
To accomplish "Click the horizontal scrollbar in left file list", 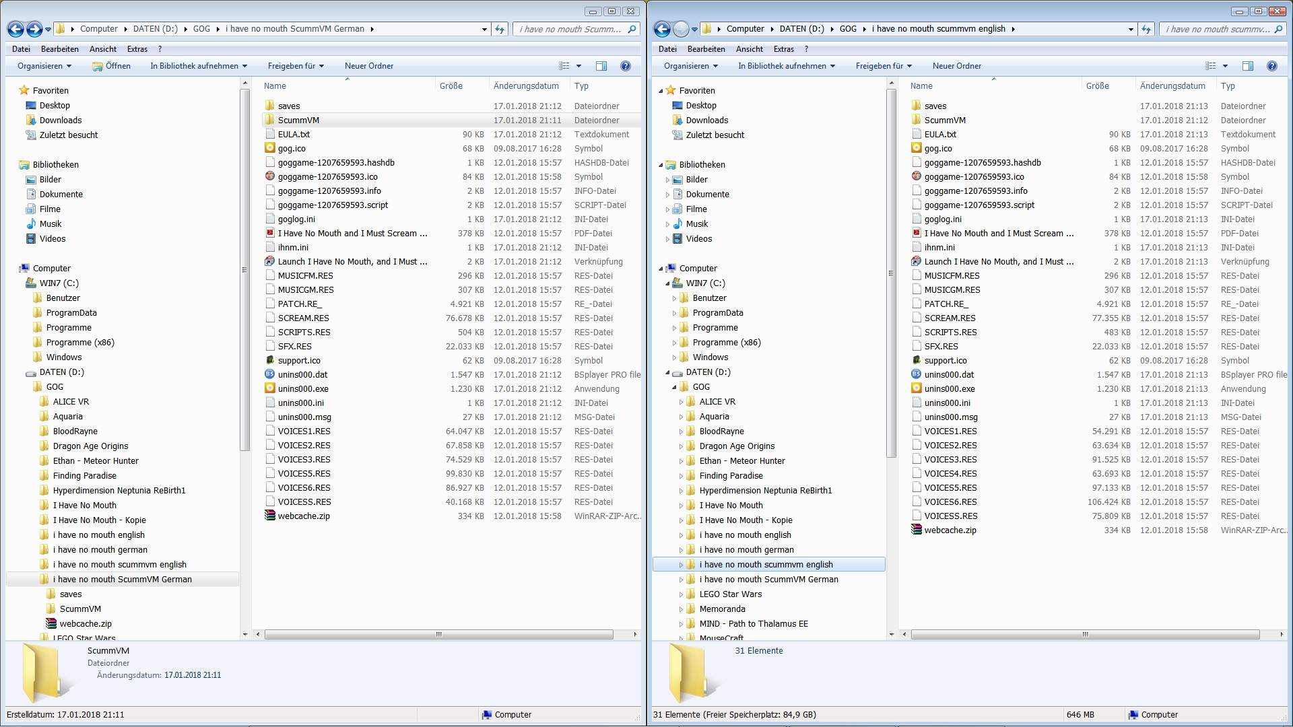I will (x=439, y=634).
